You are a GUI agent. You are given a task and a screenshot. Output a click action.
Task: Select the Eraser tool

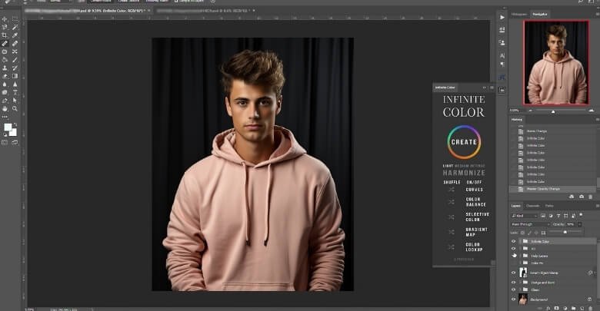tap(5, 76)
